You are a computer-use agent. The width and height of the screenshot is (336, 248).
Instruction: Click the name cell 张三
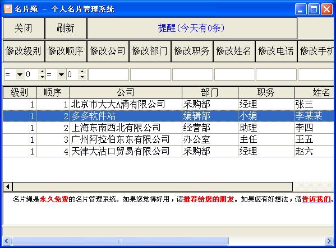(x=314, y=104)
